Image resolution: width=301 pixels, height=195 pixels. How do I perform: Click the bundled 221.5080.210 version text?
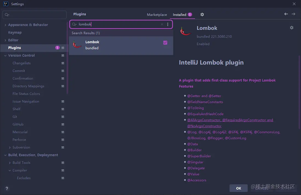pyautogui.click(x=214, y=36)
